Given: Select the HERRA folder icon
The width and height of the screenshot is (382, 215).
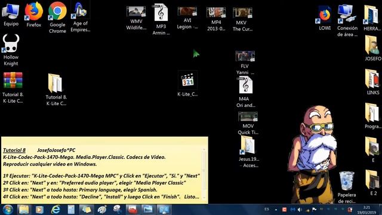Looking at the screenshot, I should click(x=372, y=19).
